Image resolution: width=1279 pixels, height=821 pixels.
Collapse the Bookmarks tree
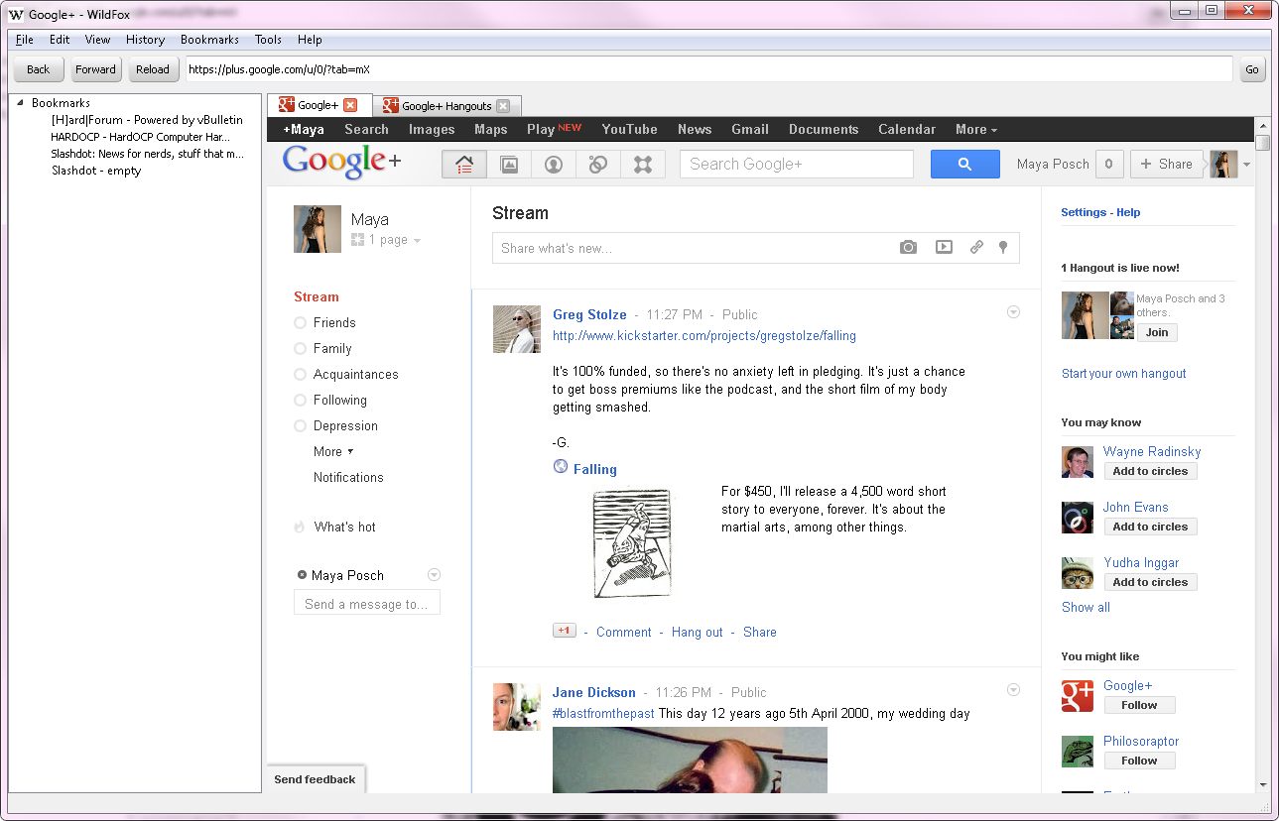(x=21, y=103)
